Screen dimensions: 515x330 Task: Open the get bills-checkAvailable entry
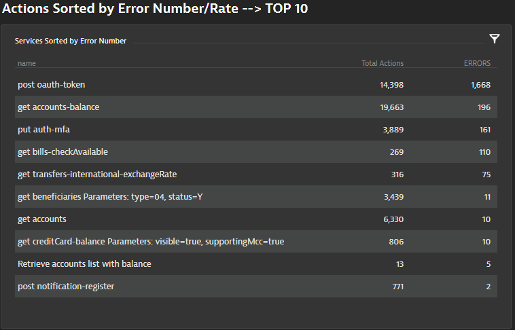coord(63,152)
